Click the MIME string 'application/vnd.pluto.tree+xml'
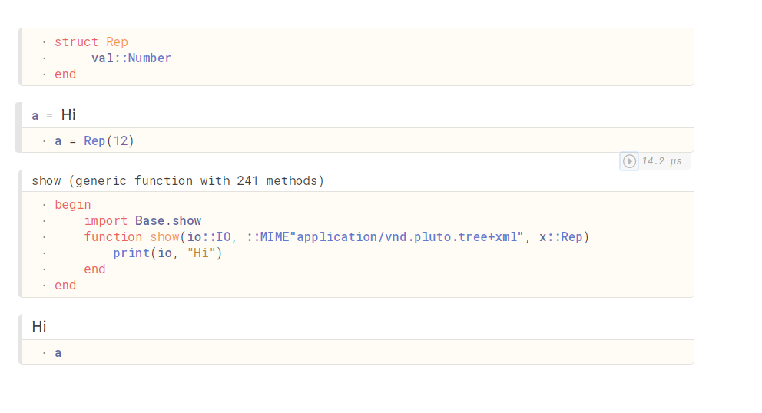762x413 pixels. pos(410,237)
